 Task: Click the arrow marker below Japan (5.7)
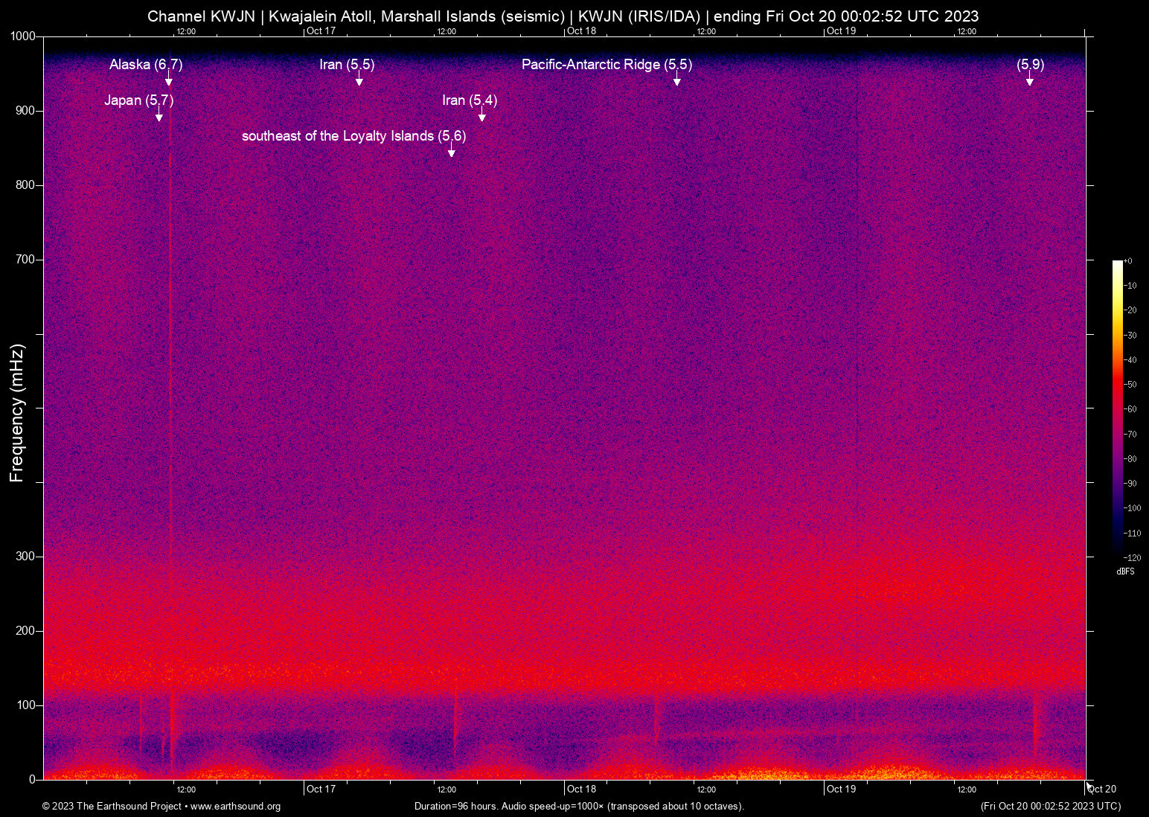(x=159, y=115)
